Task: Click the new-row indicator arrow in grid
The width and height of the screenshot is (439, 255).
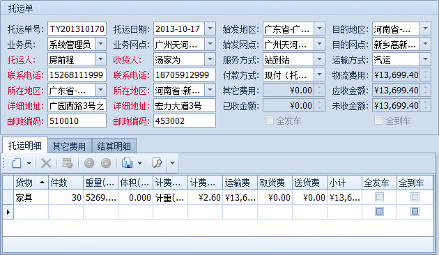Action: 8,212
